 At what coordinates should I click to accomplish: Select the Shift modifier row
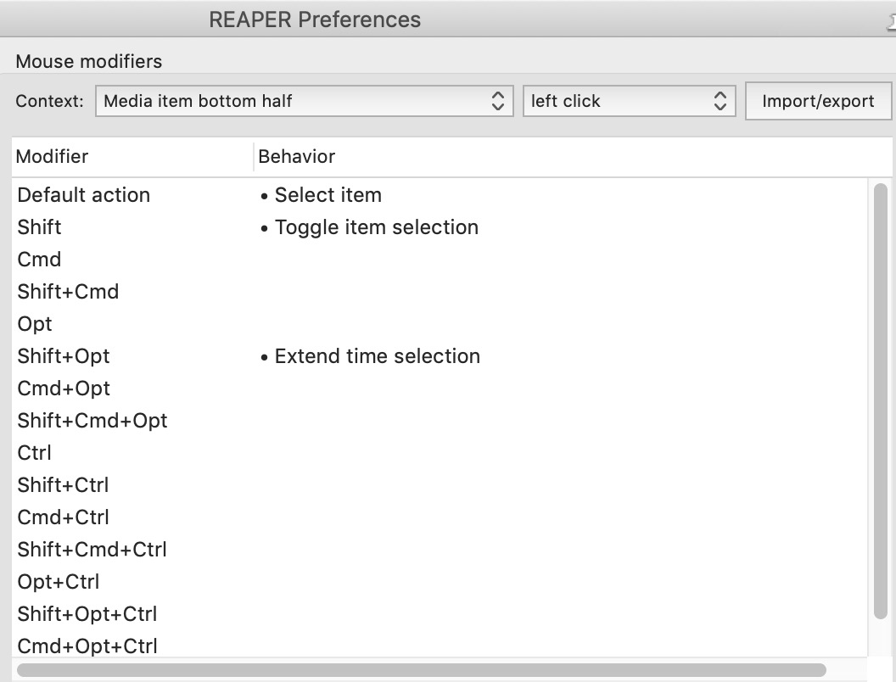(439, 227)
